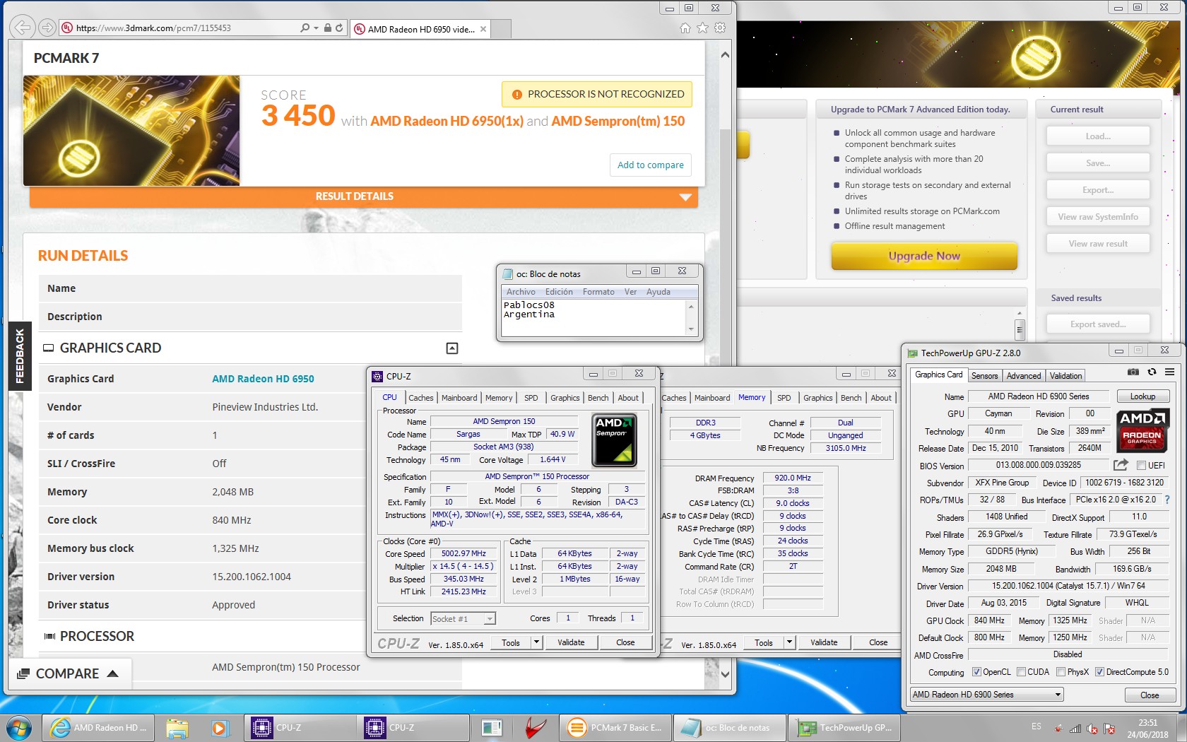The image size is (1187, 742).
Task: Switch to the Sensors tab in GPU-Z
Action: (984, 376)
